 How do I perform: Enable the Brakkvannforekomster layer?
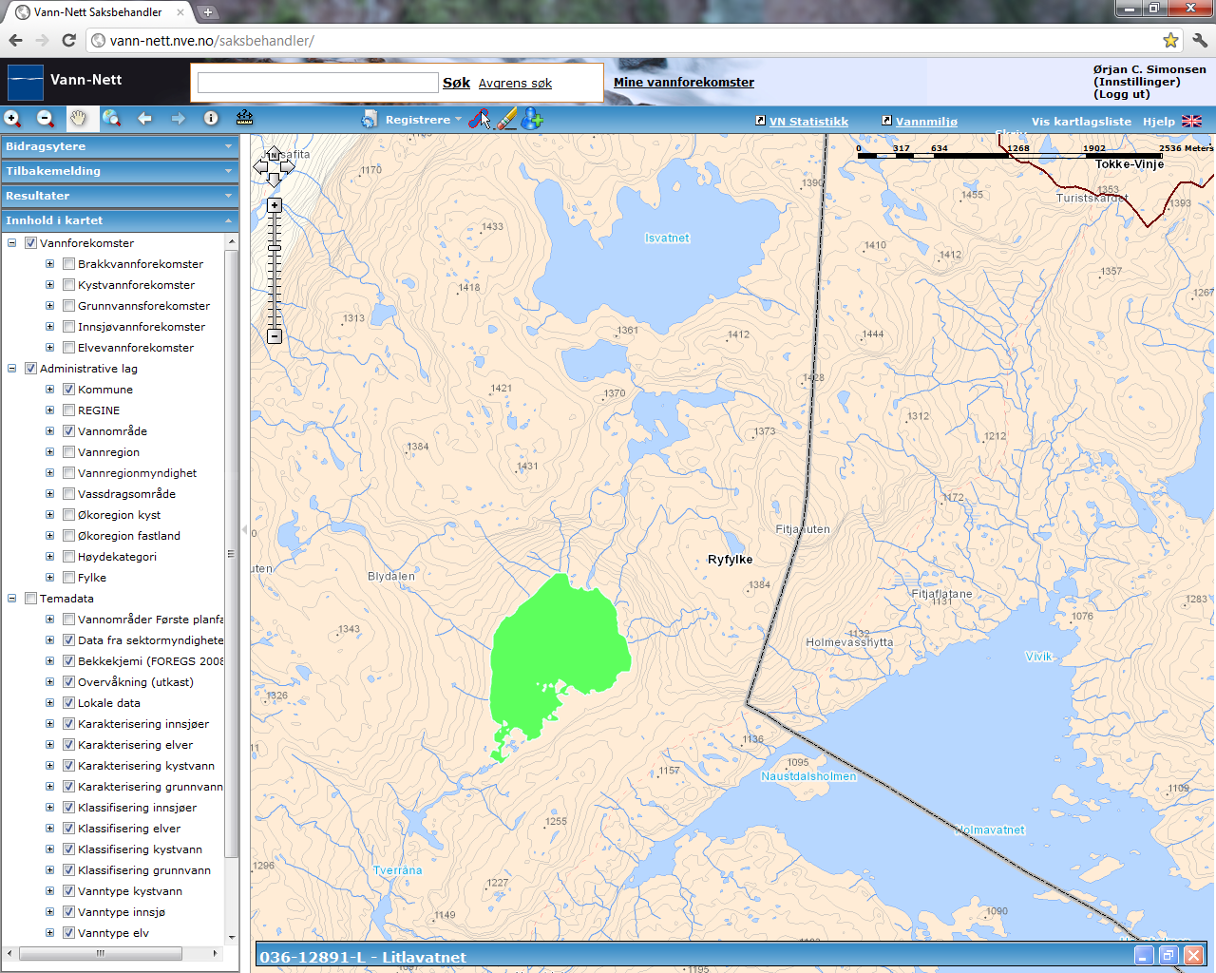point(68,264)
